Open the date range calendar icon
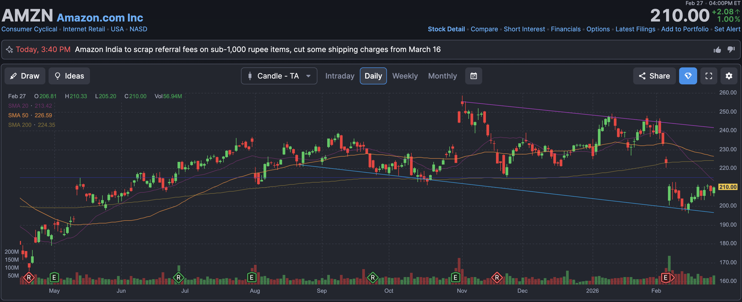Screen dimensions: 742x302 pos(473,76)
